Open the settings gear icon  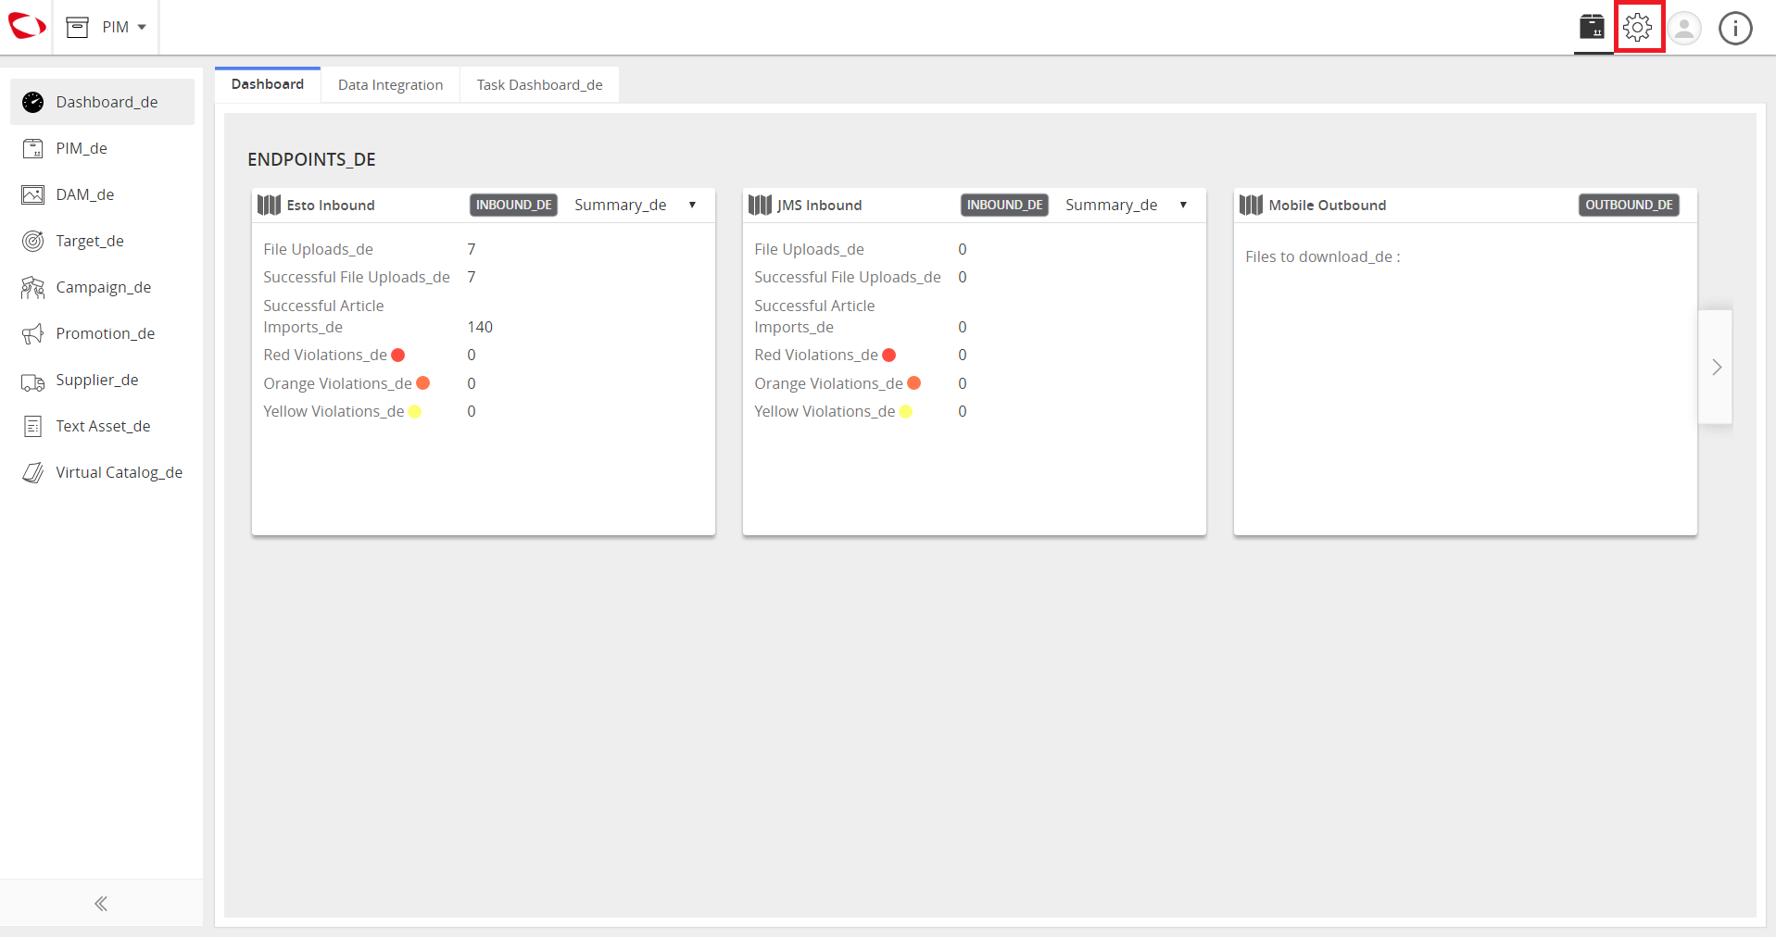point(1638,27)
